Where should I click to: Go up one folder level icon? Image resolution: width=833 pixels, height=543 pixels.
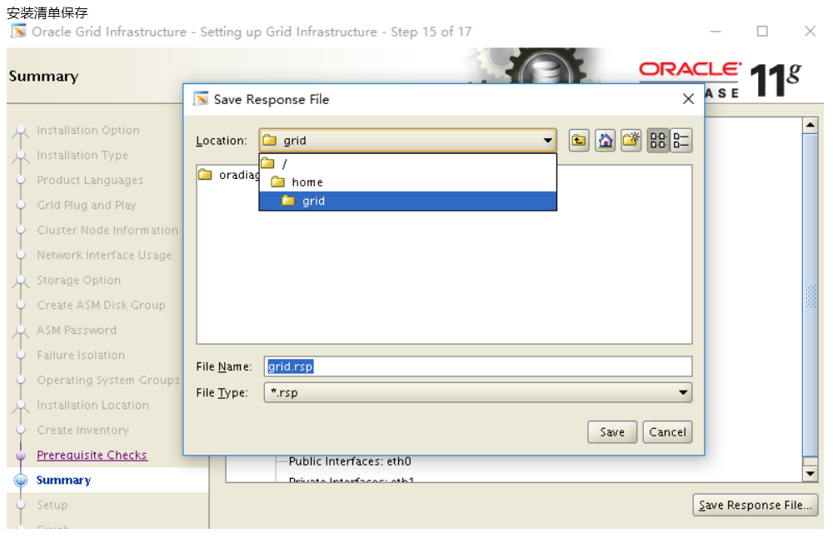click(x=579, y=141)
